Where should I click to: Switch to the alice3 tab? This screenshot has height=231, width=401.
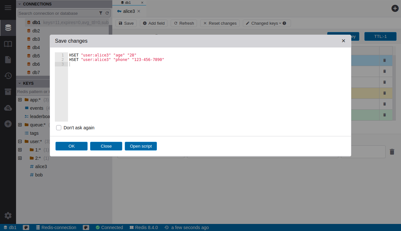[x=129, y=11]
